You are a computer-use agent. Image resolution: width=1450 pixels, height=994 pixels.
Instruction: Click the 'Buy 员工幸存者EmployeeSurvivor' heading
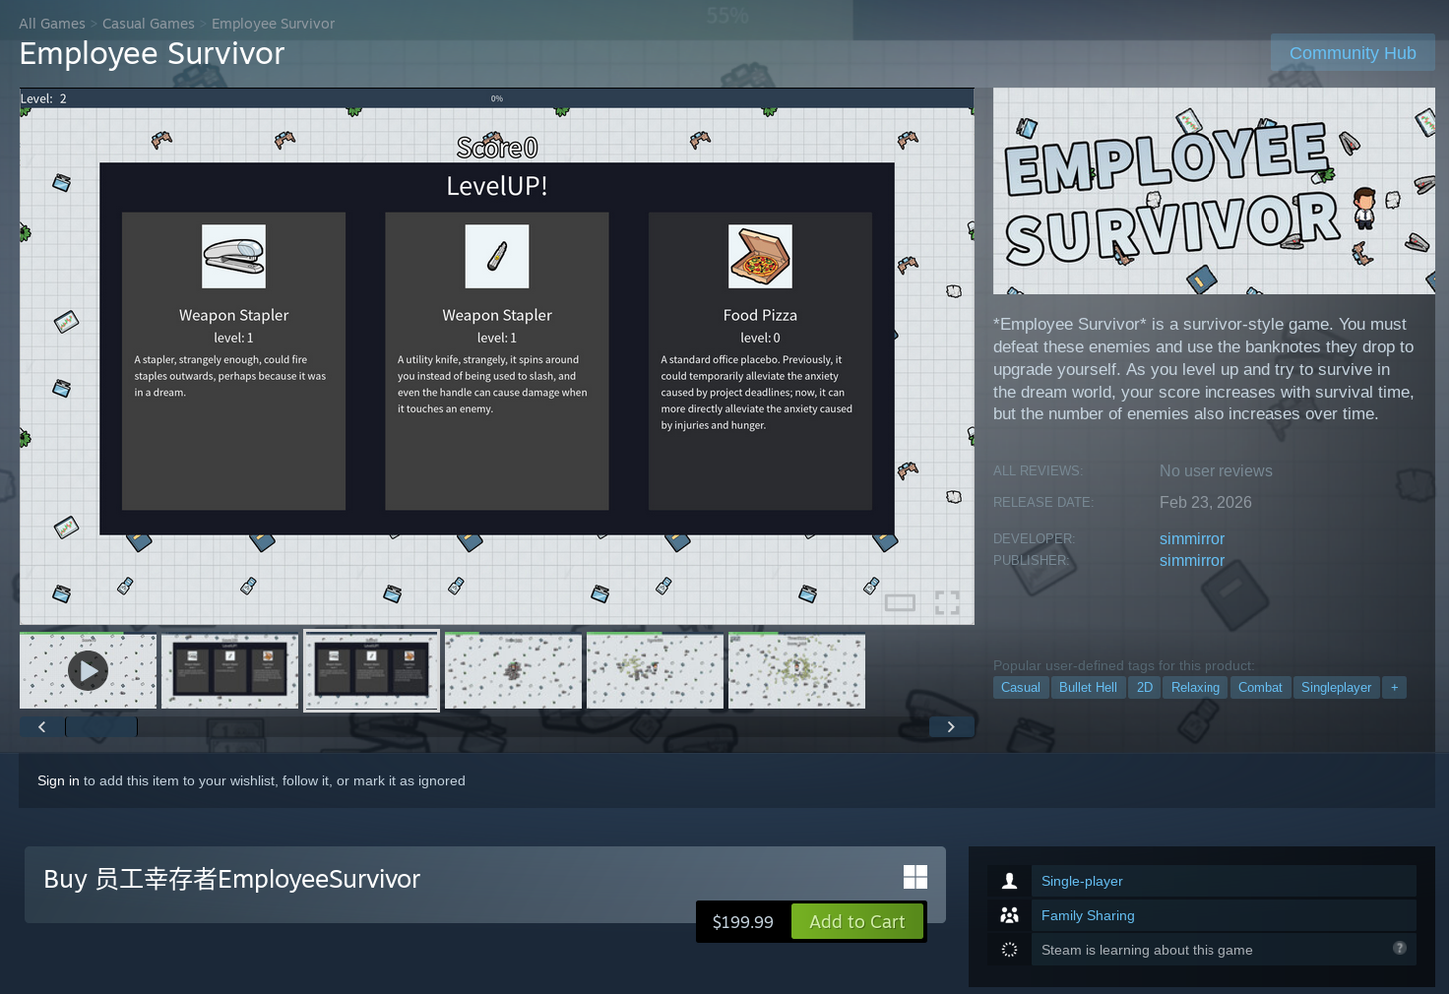[x=231, y=879]
